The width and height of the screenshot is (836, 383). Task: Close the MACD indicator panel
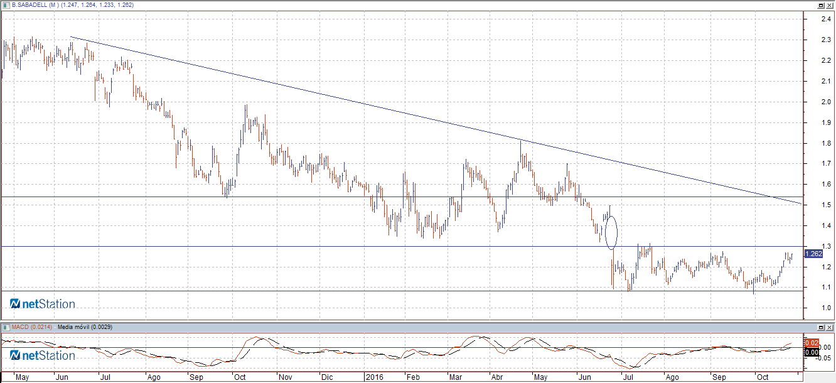coord(830,327)
